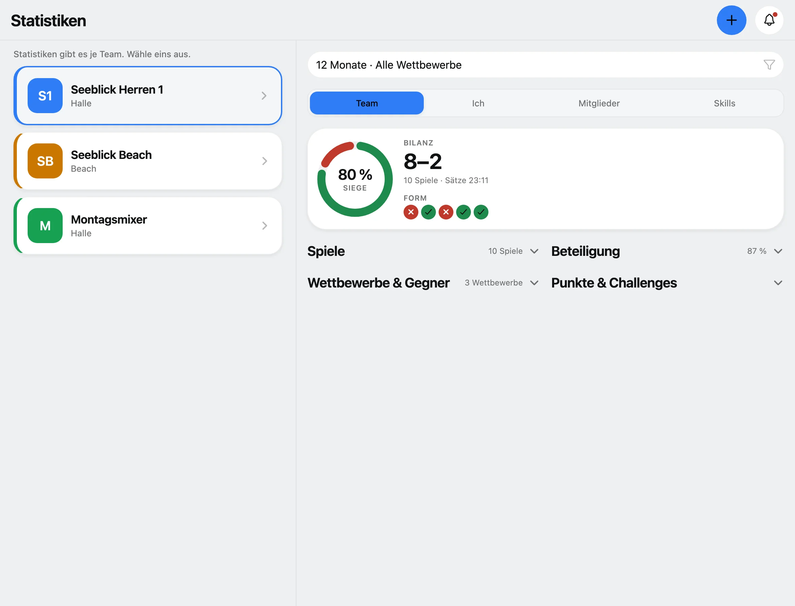Click the Statistiken page title

49,21
